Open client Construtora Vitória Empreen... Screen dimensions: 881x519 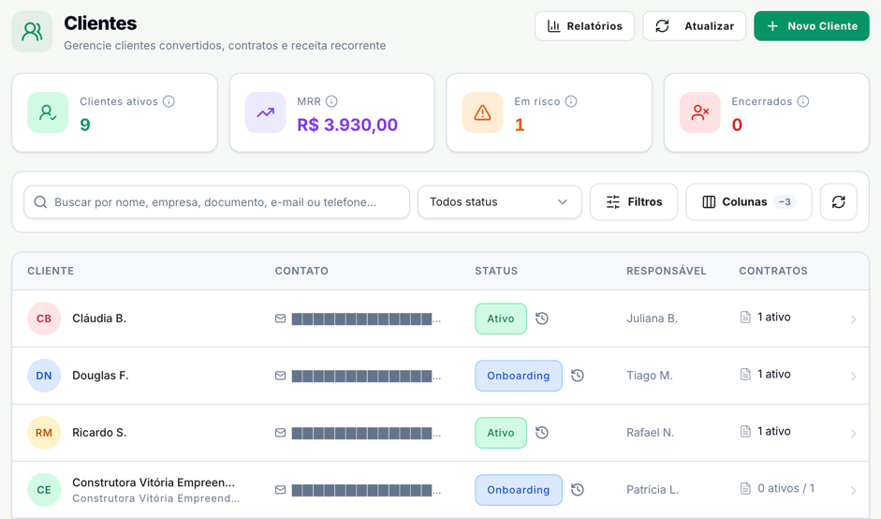point(154,482)
